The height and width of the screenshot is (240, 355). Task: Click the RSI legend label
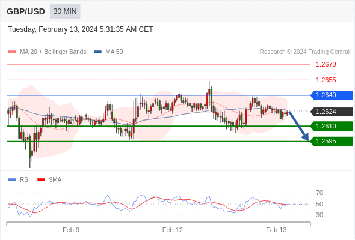click(25, 180)
